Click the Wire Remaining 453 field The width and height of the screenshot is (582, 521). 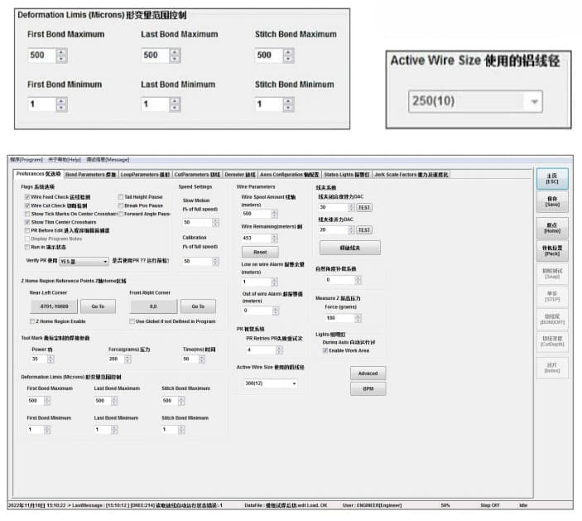point(257,238)
